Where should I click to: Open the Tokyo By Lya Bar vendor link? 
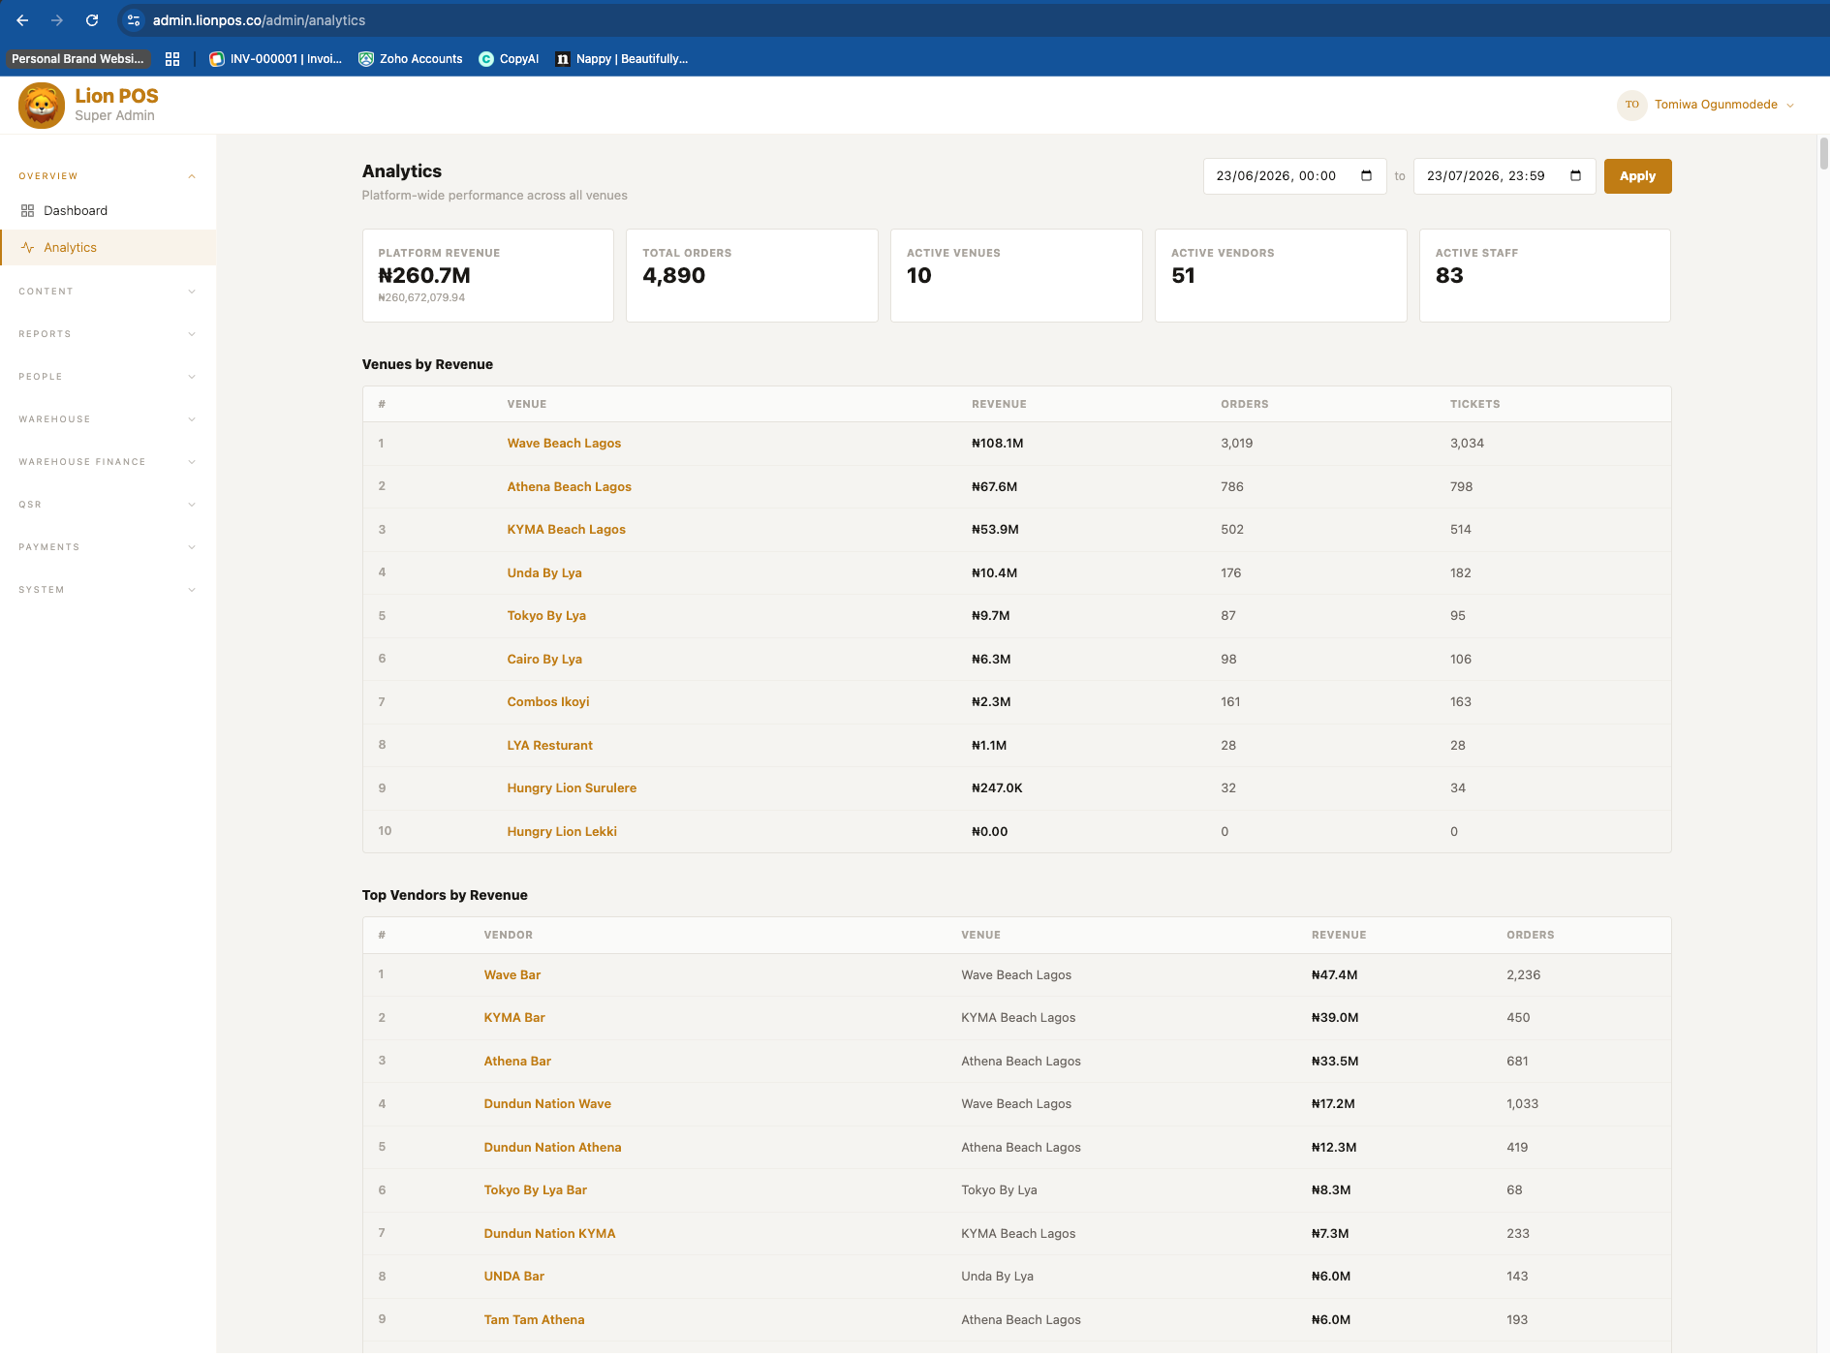535,1190
